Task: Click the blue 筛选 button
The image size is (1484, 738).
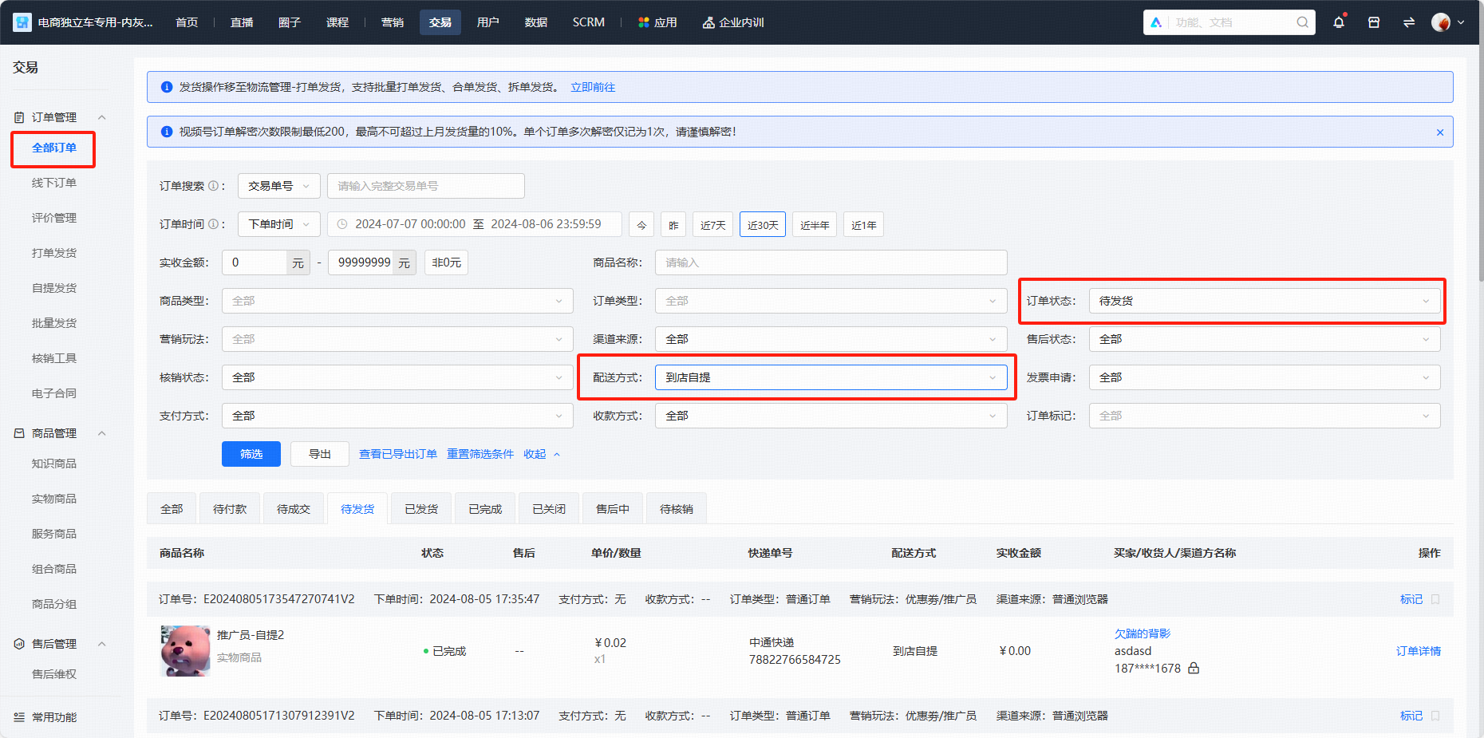Action: coord(251,454)
